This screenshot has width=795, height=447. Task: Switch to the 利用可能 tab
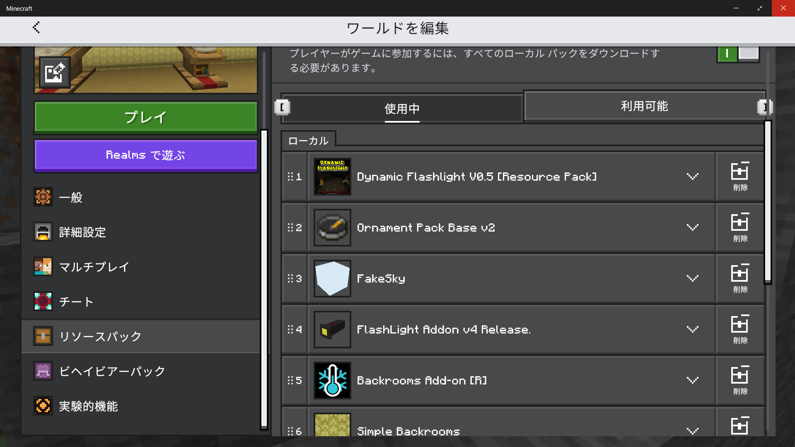(644, 106)
